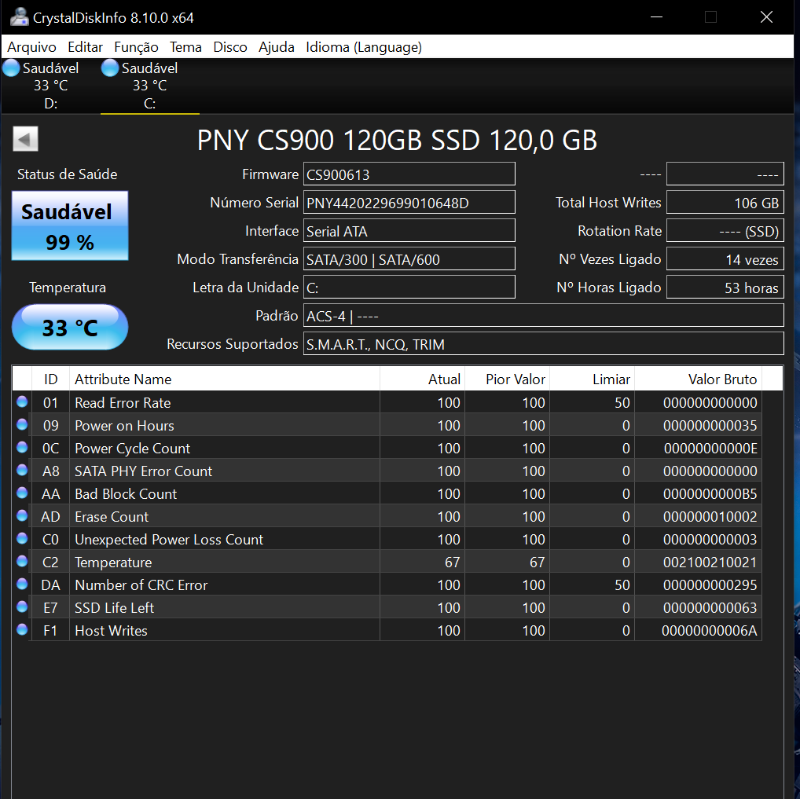Image resolution: width=800 pixels, height=799 pixels.
Task: Click the CrystalDiskInfo title bar icon
Action: (x=20, y=17)
